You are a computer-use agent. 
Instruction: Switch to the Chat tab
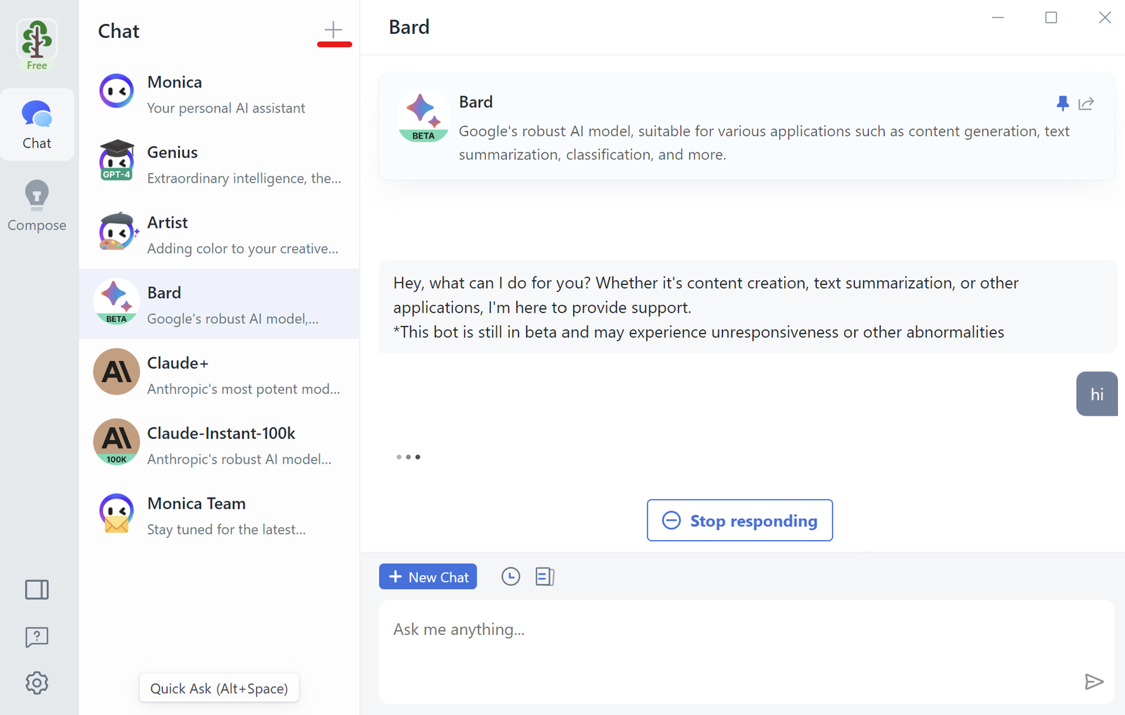(x=37, y=125)
